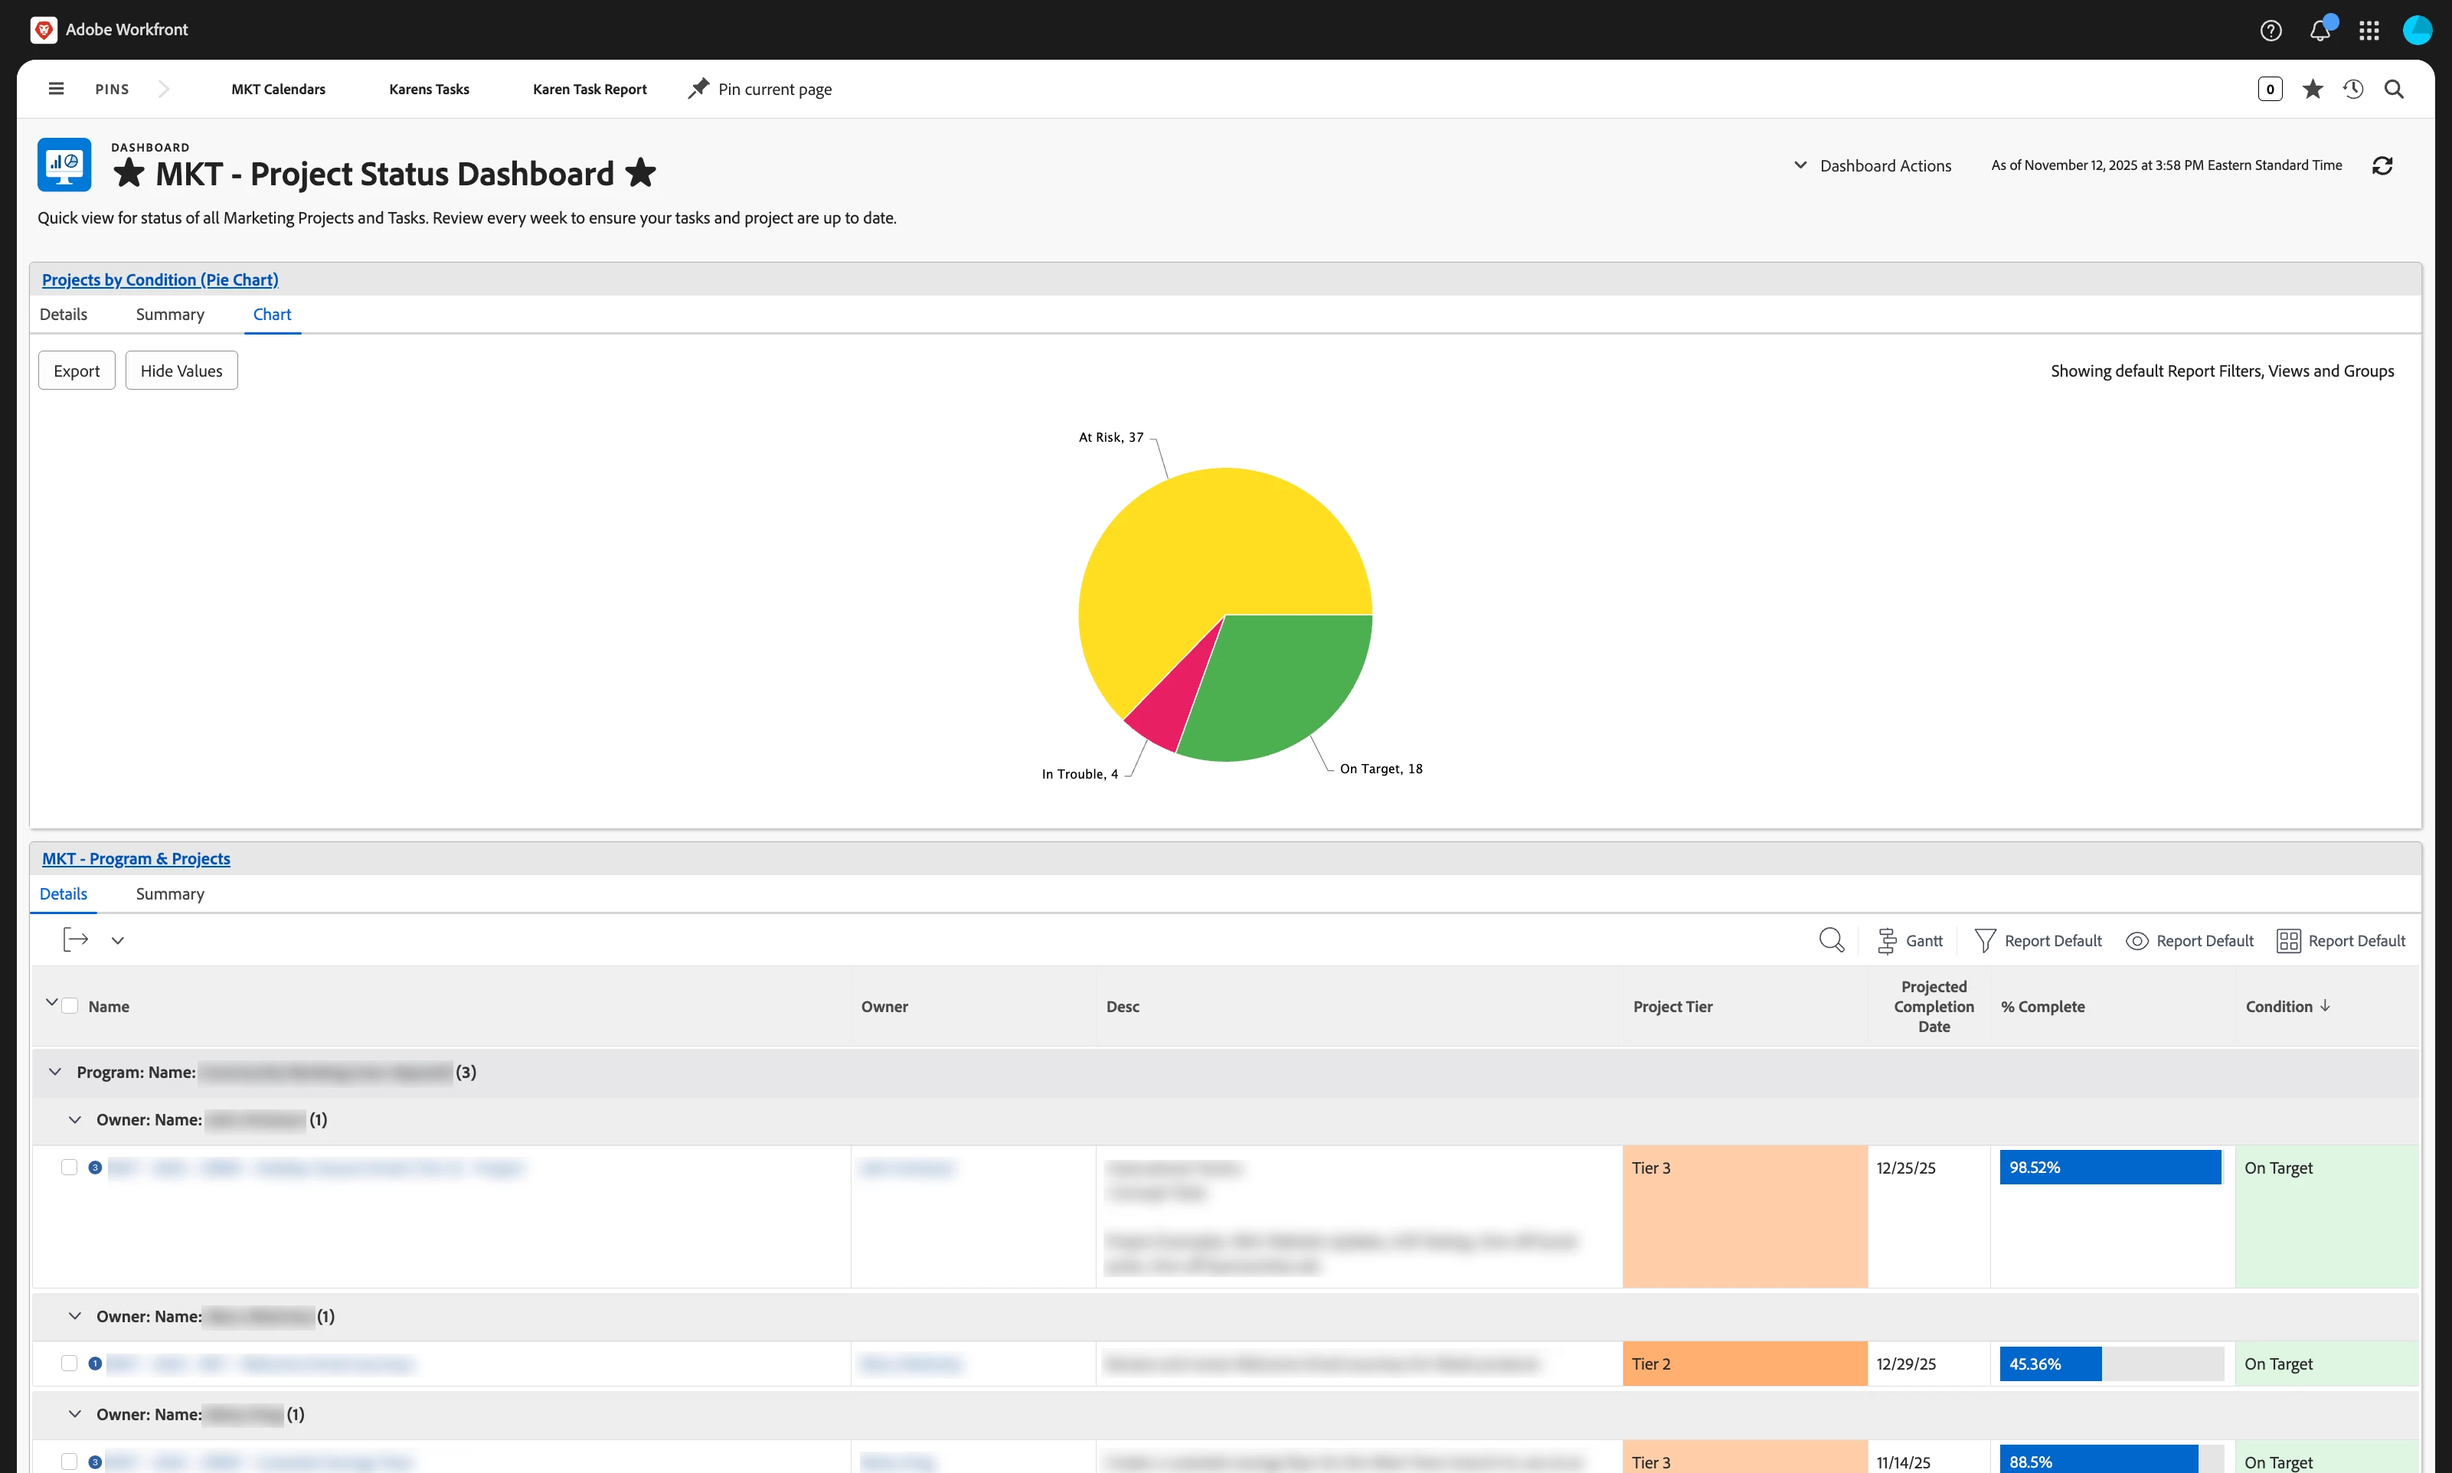Image resolution: width=2452 pixels, height=1473 pixels.
Task: Click the Hide Values button
Action: tap(181, 371)
